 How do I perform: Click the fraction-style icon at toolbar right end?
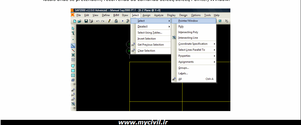pos(226,21)
